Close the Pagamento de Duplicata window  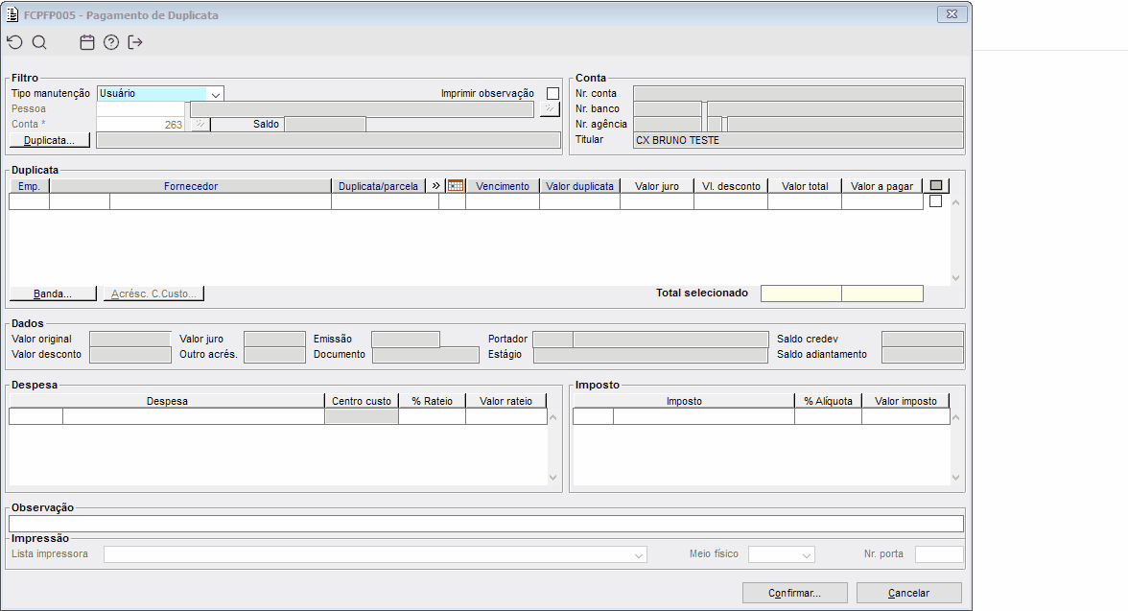[952, 14]
